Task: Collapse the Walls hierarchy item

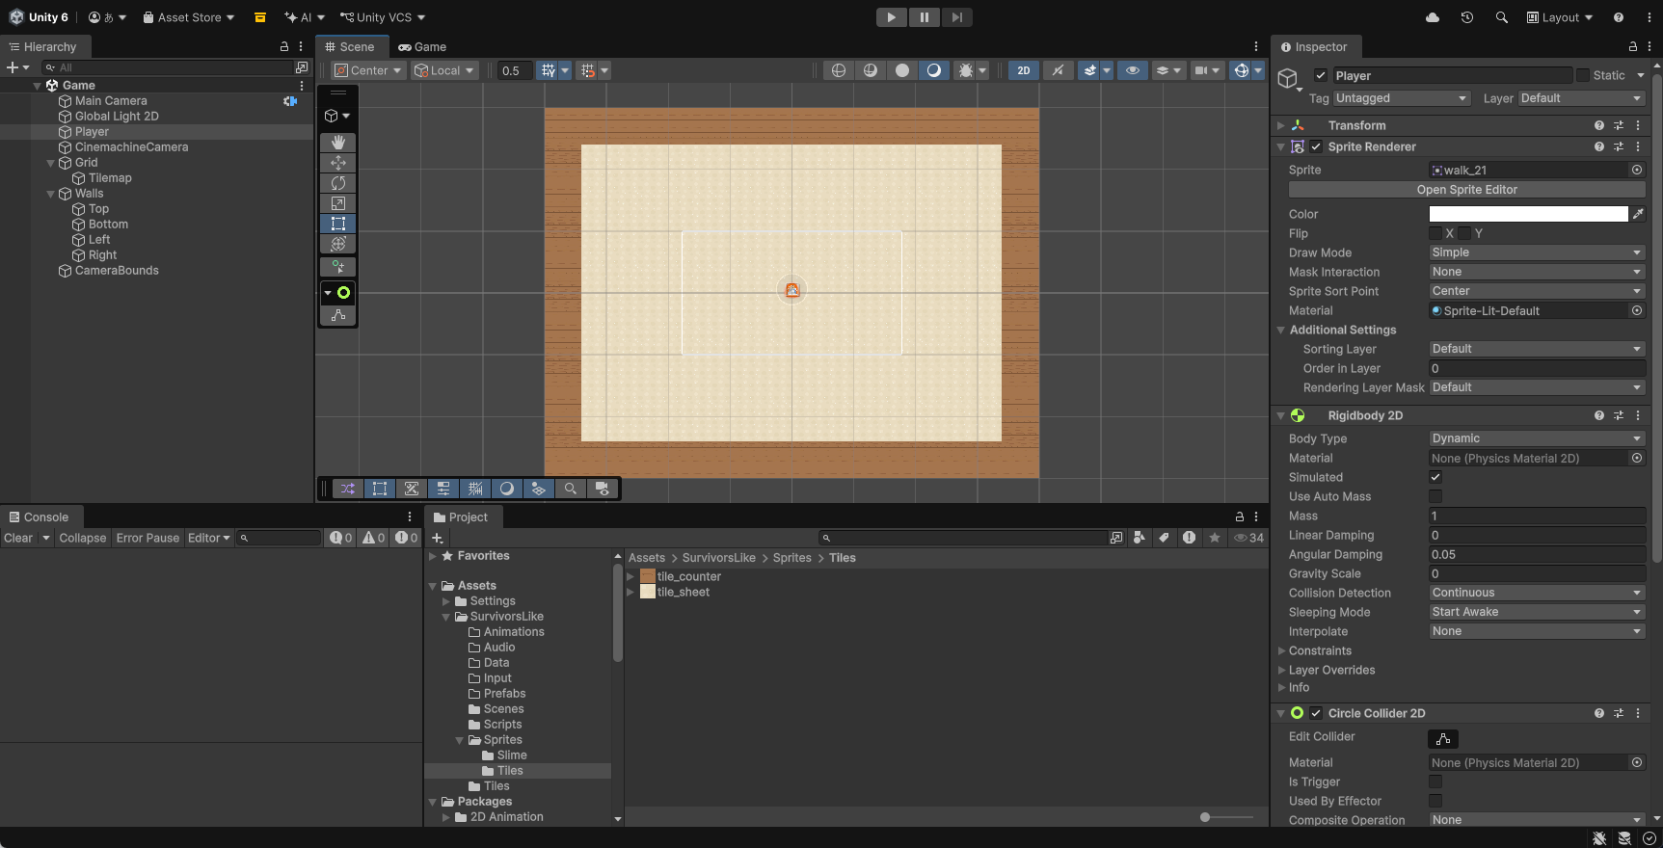Action: 51,194
